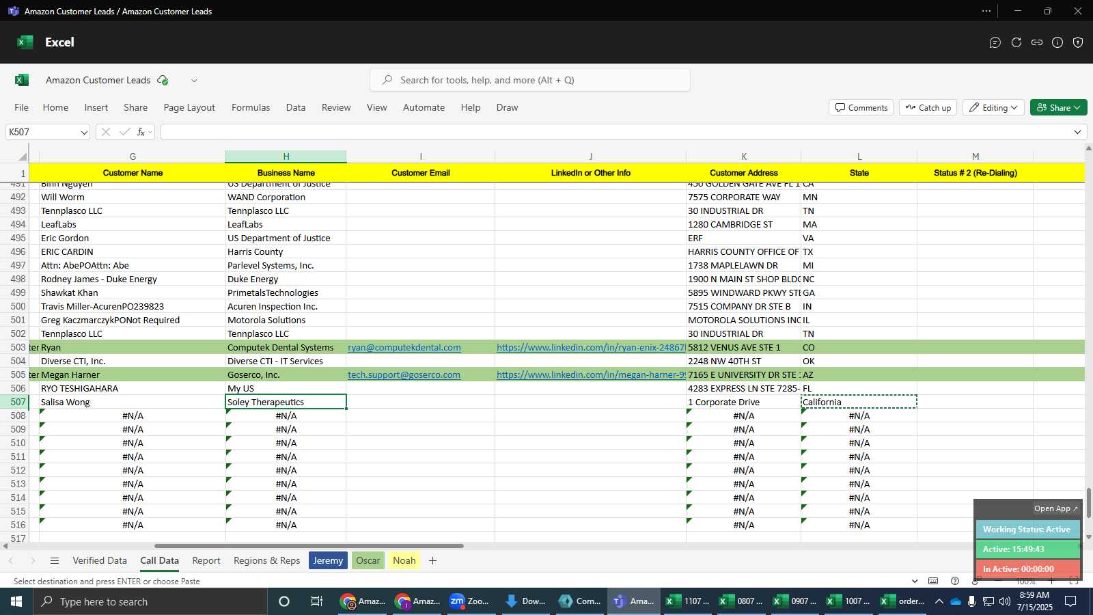
Task: Select the Soley Therapeutics cell
Action: (286, 402)
